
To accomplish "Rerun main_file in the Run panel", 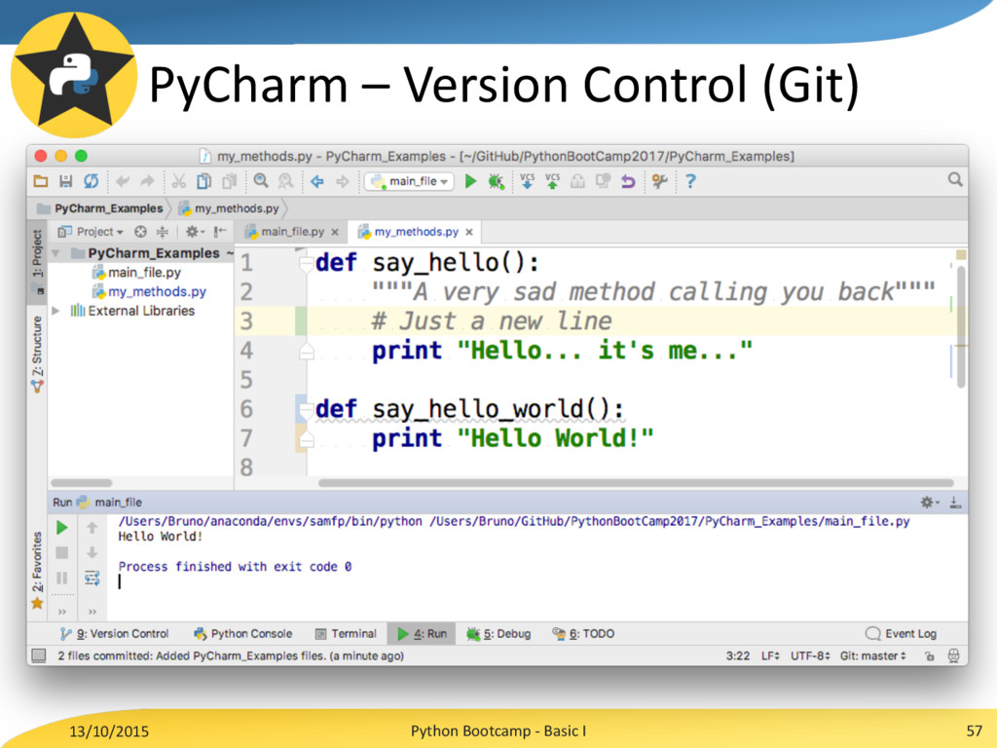I will (x=62, y=527).
